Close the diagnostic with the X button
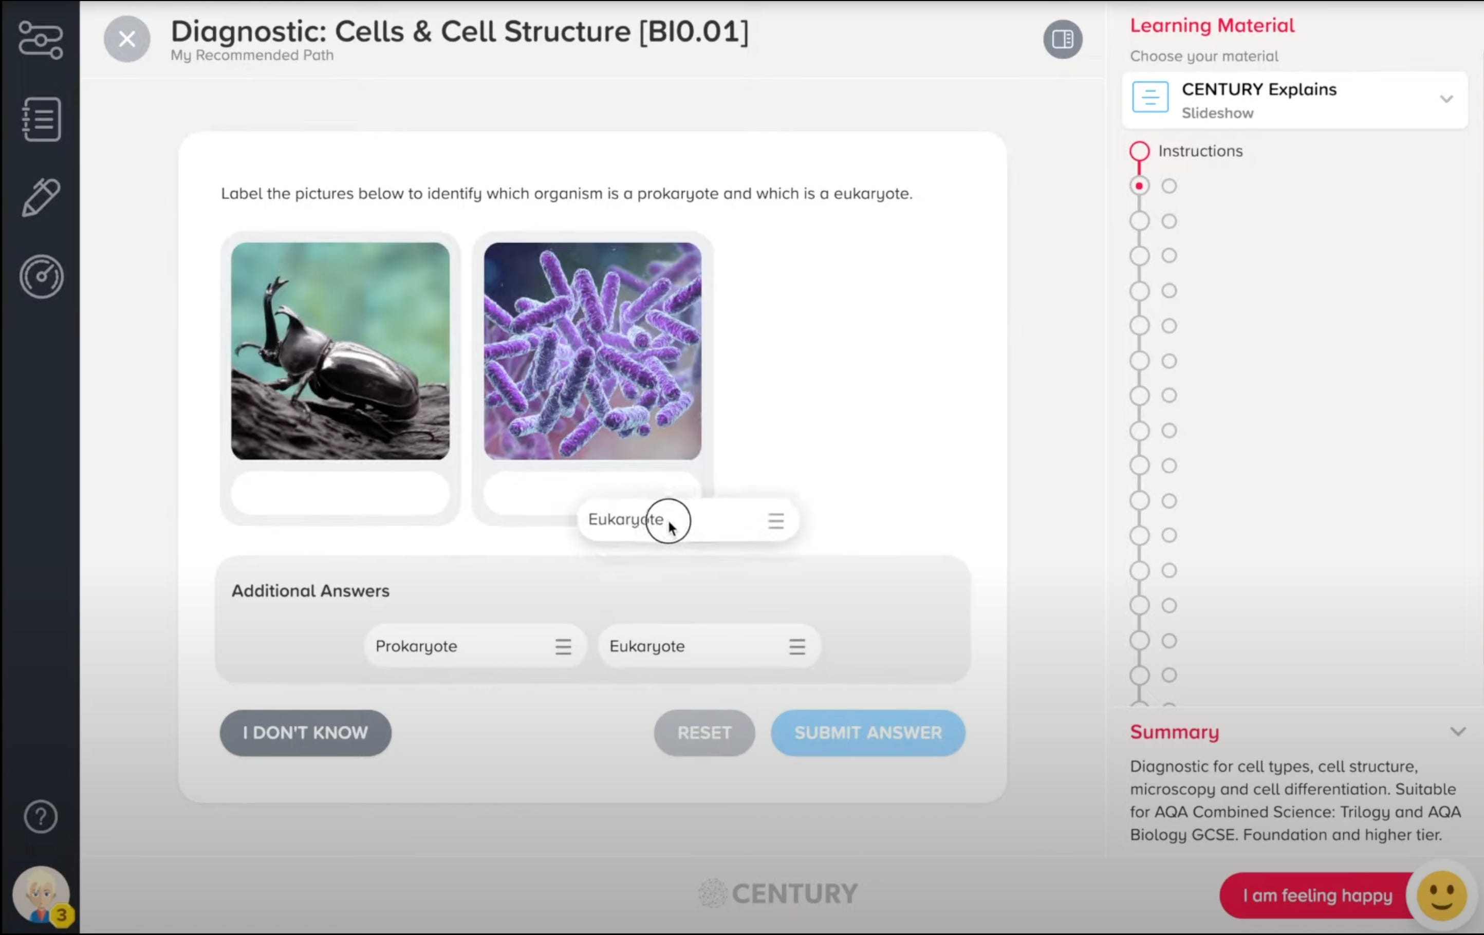The image size is (1484, 935). point(127,40)
